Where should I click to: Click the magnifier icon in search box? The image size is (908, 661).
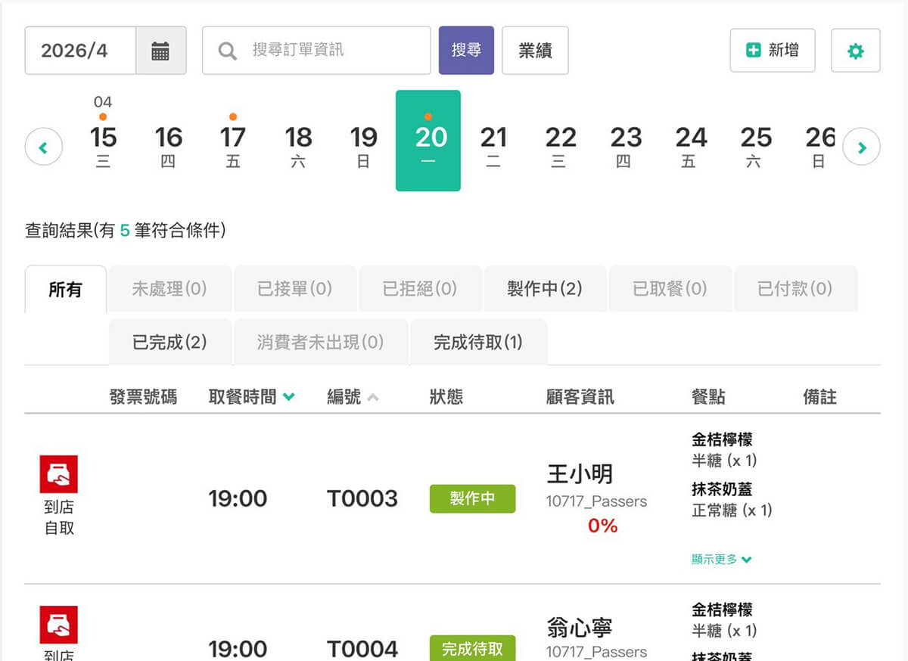(x=227, y=51)
